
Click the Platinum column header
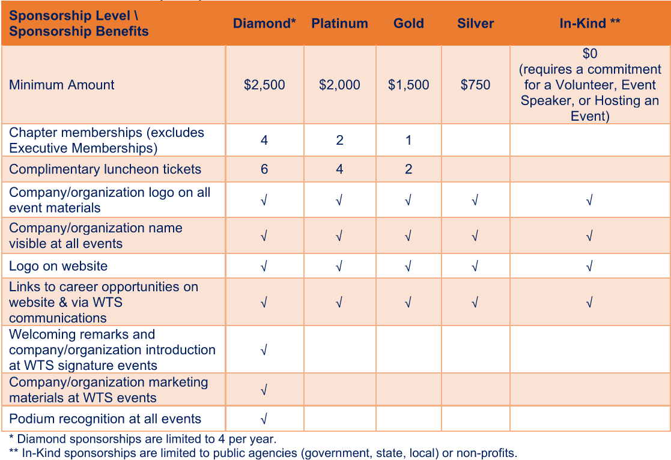pos(339,23)
